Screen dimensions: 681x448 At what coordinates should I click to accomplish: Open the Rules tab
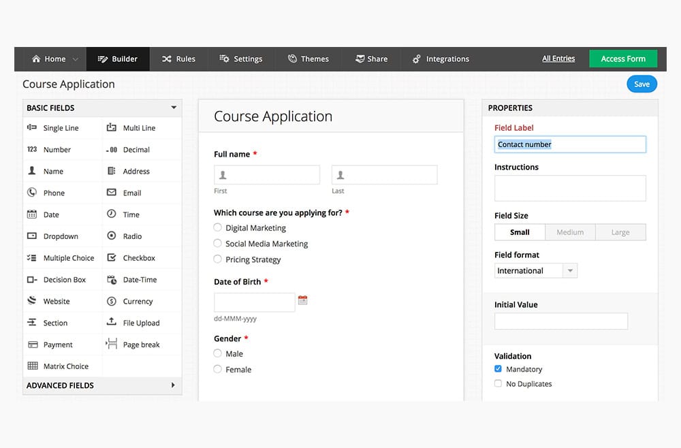178,59
